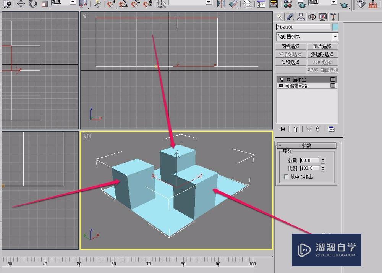Click the 透视 viewport label
The height and width of the screenshot is (273, 382).
click(87, 136)
